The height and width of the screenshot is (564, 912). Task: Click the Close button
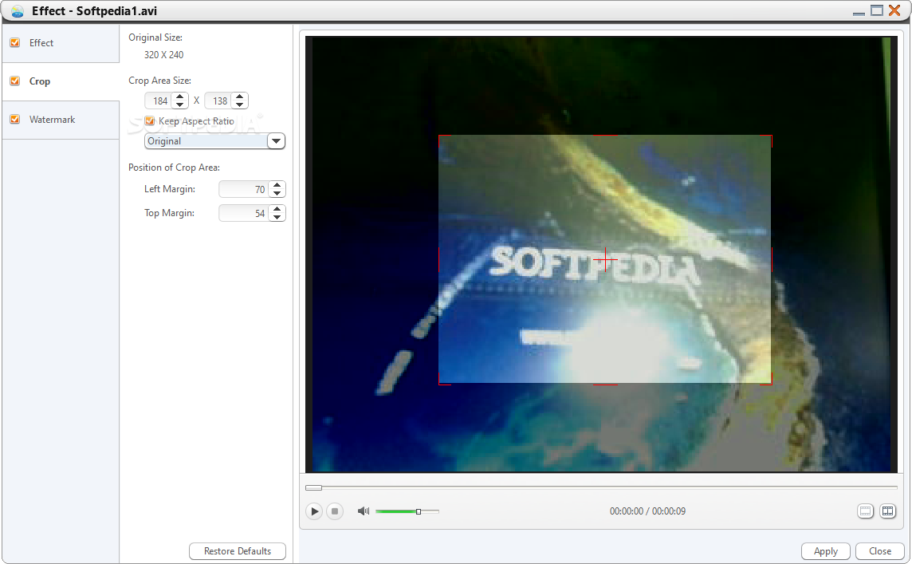coord(879,550)
